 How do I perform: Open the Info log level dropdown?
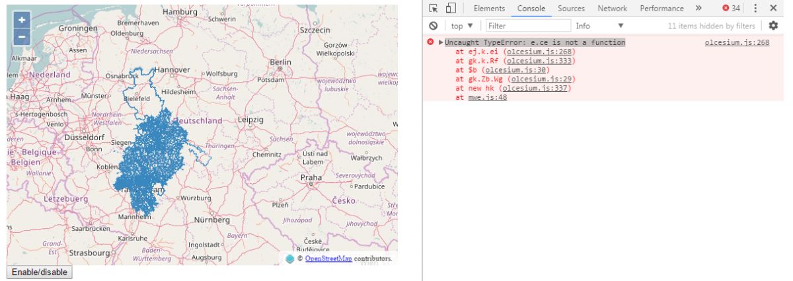[x=599, y=26]
